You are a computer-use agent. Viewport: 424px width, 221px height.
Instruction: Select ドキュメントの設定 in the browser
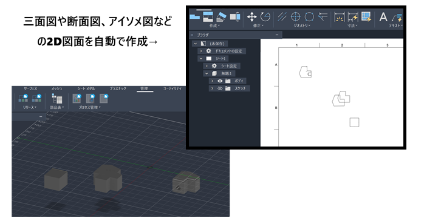pos(222,51)
